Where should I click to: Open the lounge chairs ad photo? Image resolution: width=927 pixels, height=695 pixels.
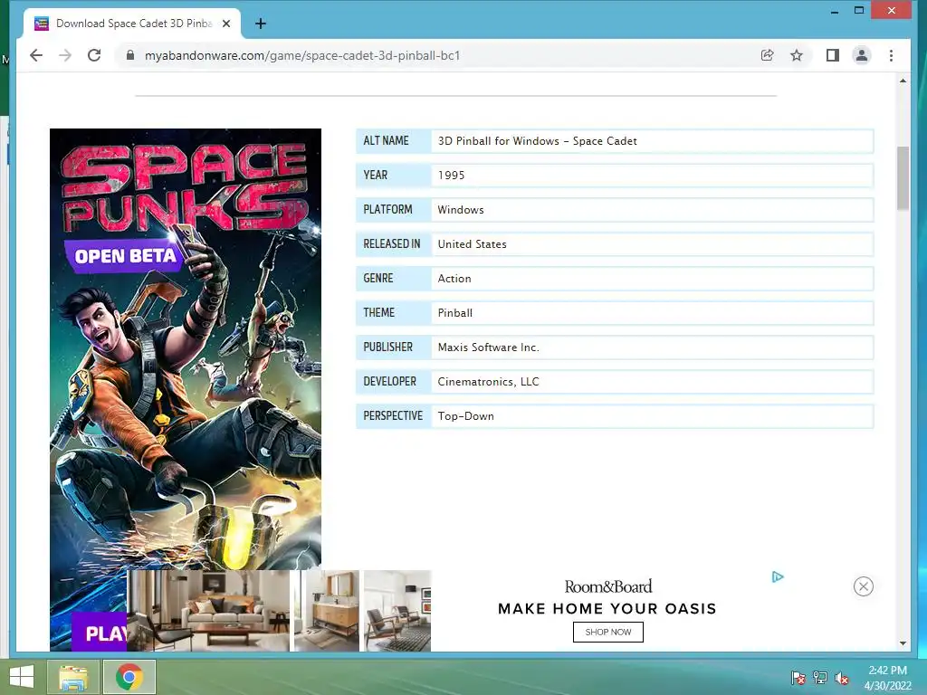(397, 611)
